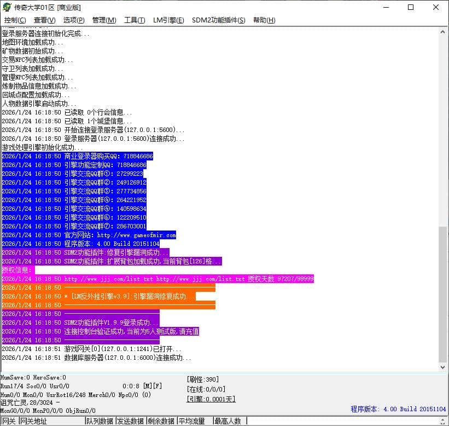The image size is (449, 426).
Task: Click the 已读取 0个行会信息 log line
Action: 67,112
